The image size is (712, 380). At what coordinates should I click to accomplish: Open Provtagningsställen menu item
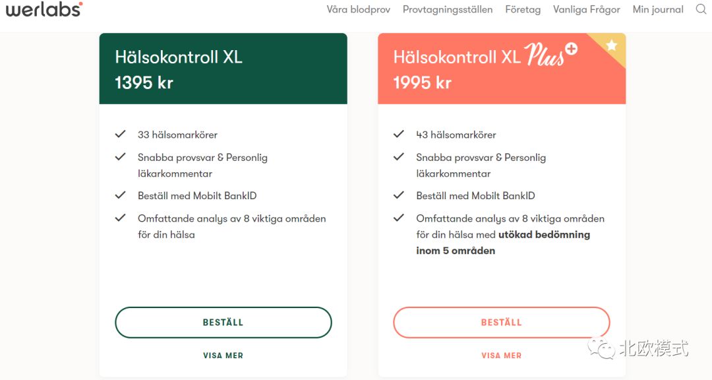[x=448, y=9]
